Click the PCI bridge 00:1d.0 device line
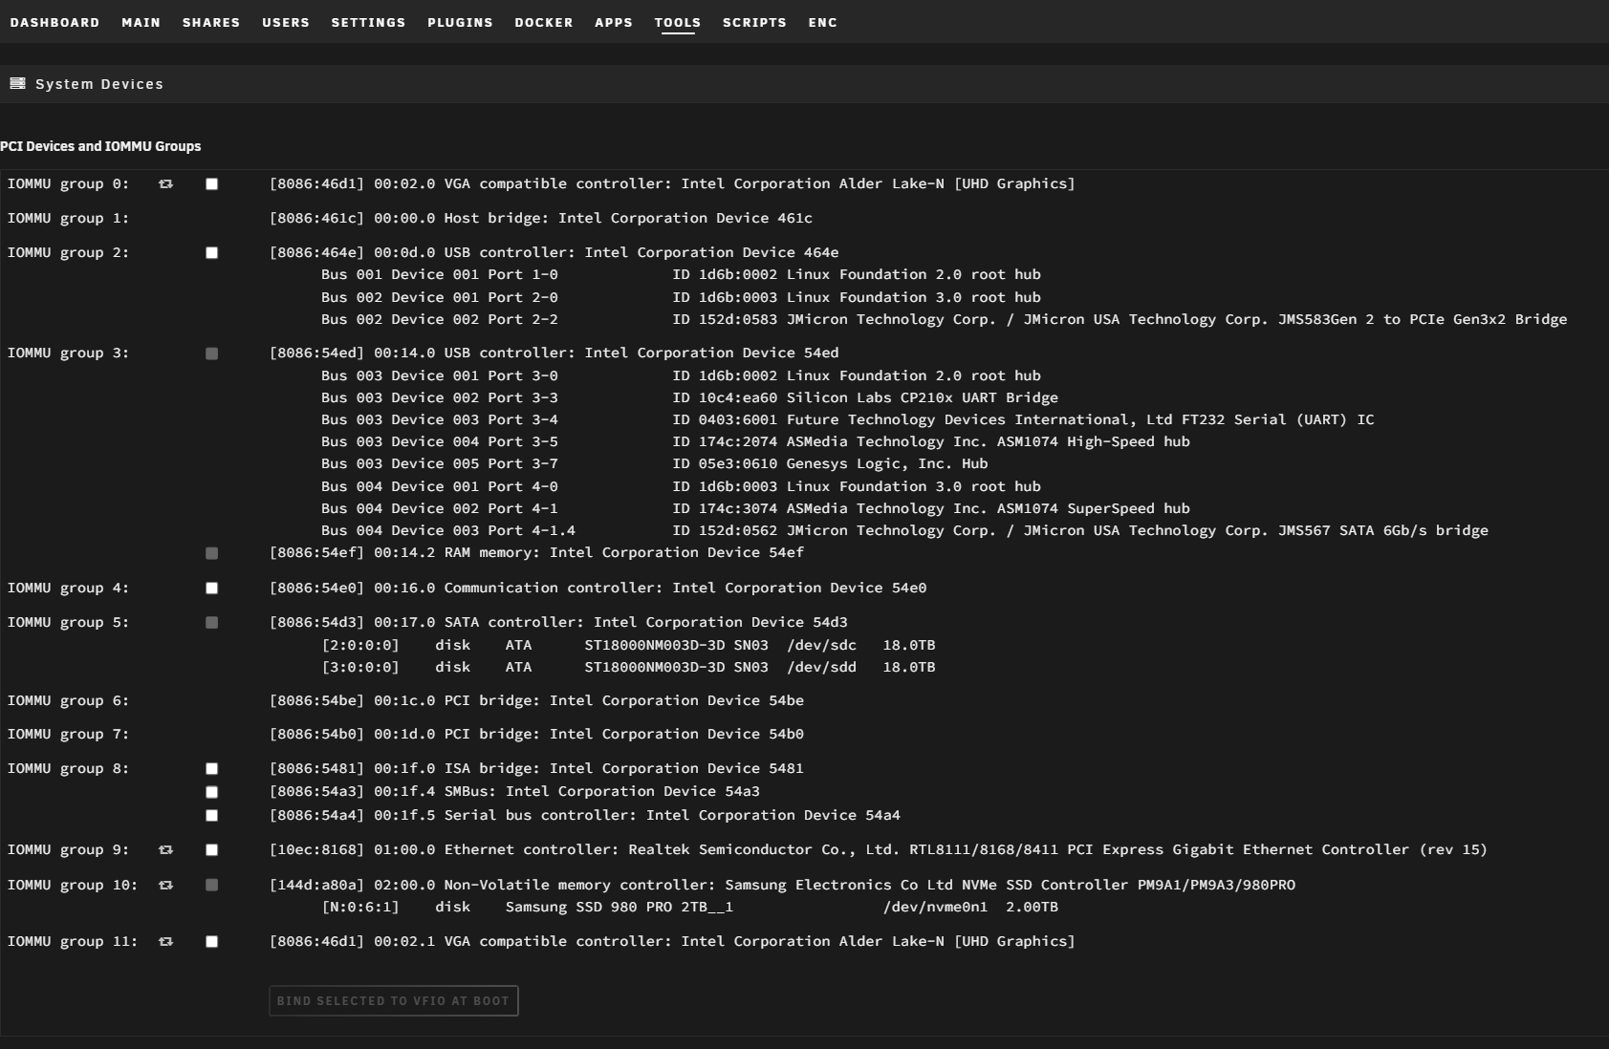 (x=536, y=735)
